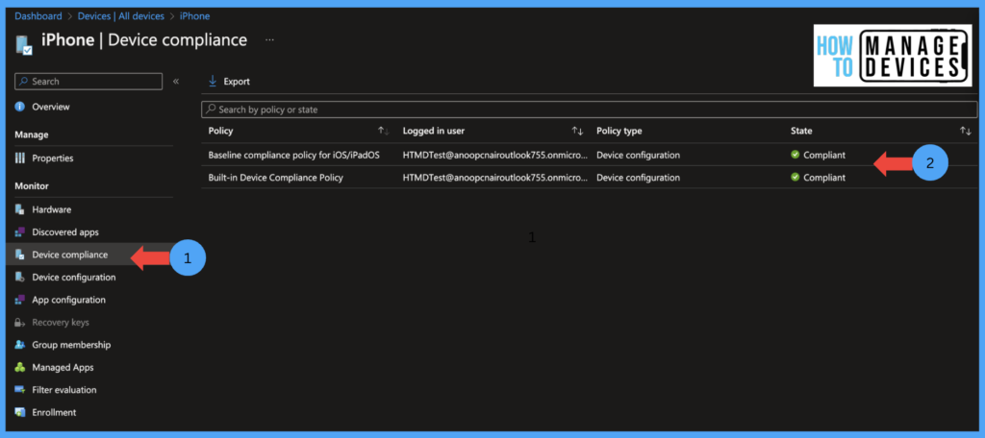Click Device configuration type in Built-in row
The width and height of the screenshot is (985, 438).
[639, 178]
